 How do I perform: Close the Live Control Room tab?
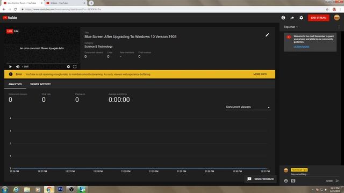pyautogui.click(x=41, y=3)
